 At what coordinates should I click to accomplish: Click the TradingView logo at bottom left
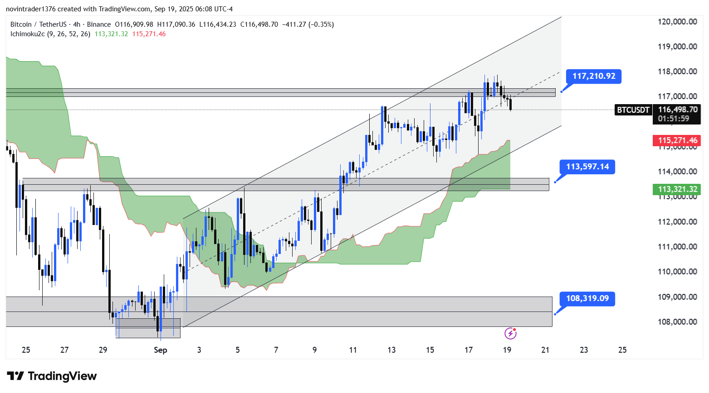[x=52, y=376]
